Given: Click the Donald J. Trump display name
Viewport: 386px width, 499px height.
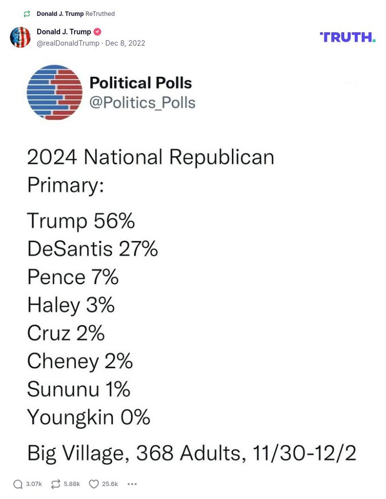Looking at the screenshot, I should click(x=64, y=32).
